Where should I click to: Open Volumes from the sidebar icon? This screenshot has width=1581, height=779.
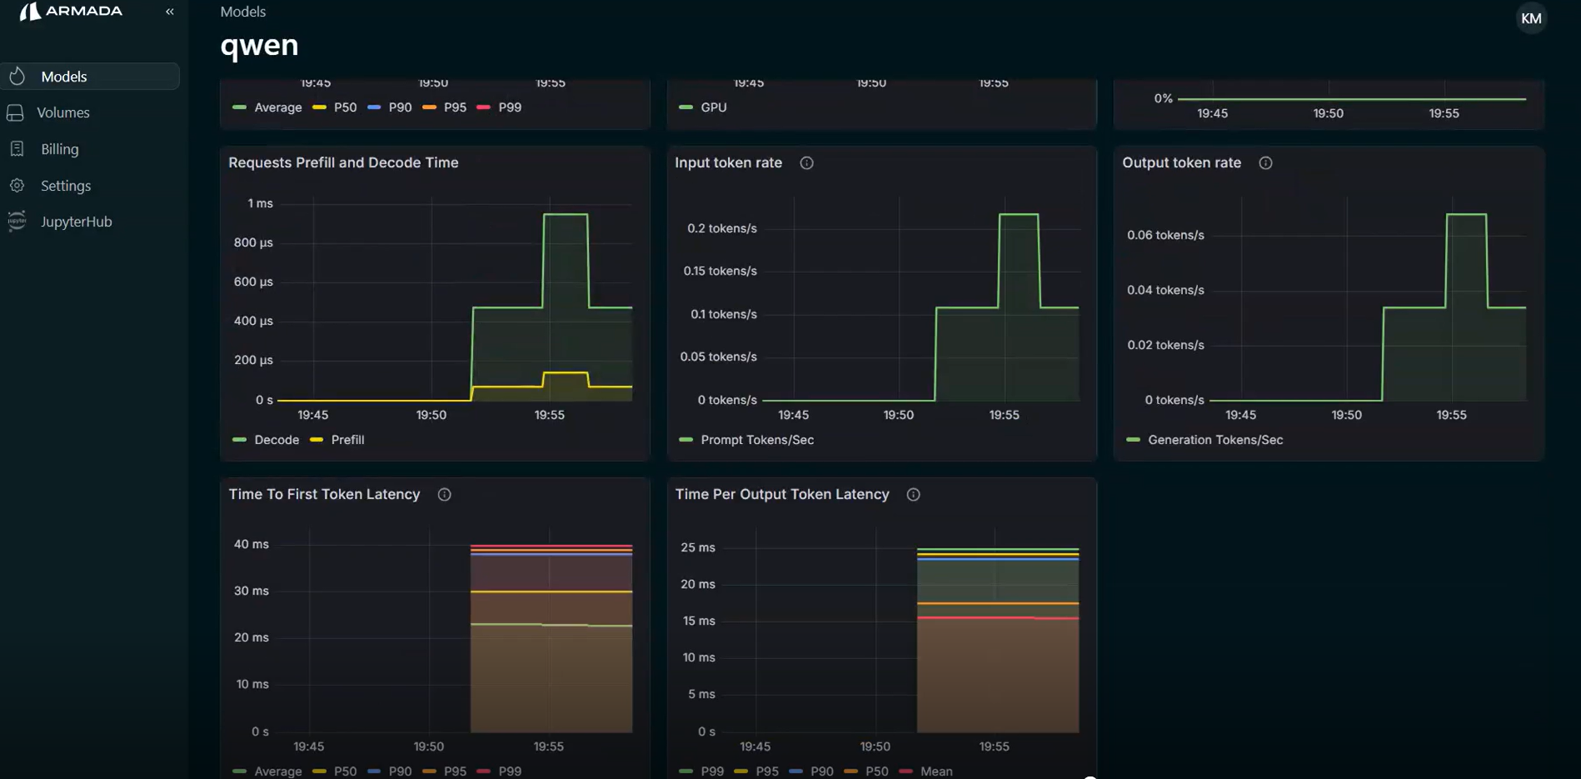(x=17, y=112)
